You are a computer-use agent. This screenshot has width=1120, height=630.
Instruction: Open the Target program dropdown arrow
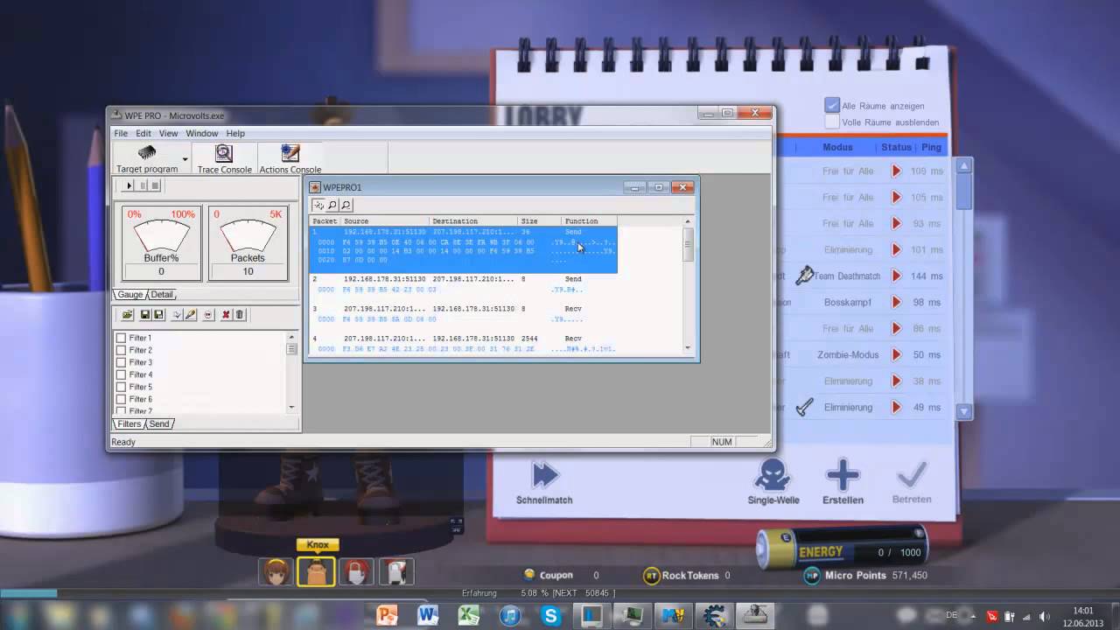pyautogui.click(x=185, y=159)
